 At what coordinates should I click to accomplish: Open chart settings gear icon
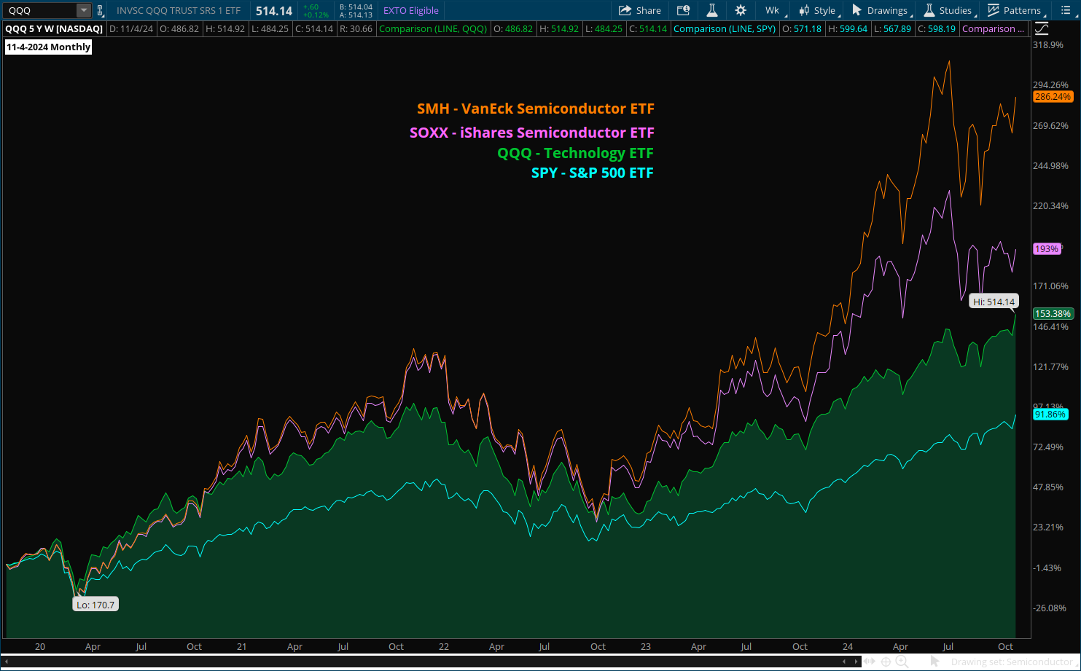[x=741, y=10]
